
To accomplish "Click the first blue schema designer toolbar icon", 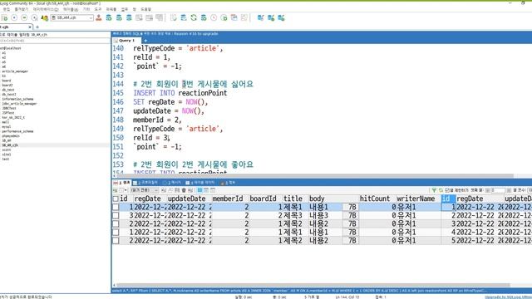I will point(260,17).
